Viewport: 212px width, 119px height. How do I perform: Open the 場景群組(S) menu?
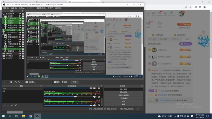point(41,8)
